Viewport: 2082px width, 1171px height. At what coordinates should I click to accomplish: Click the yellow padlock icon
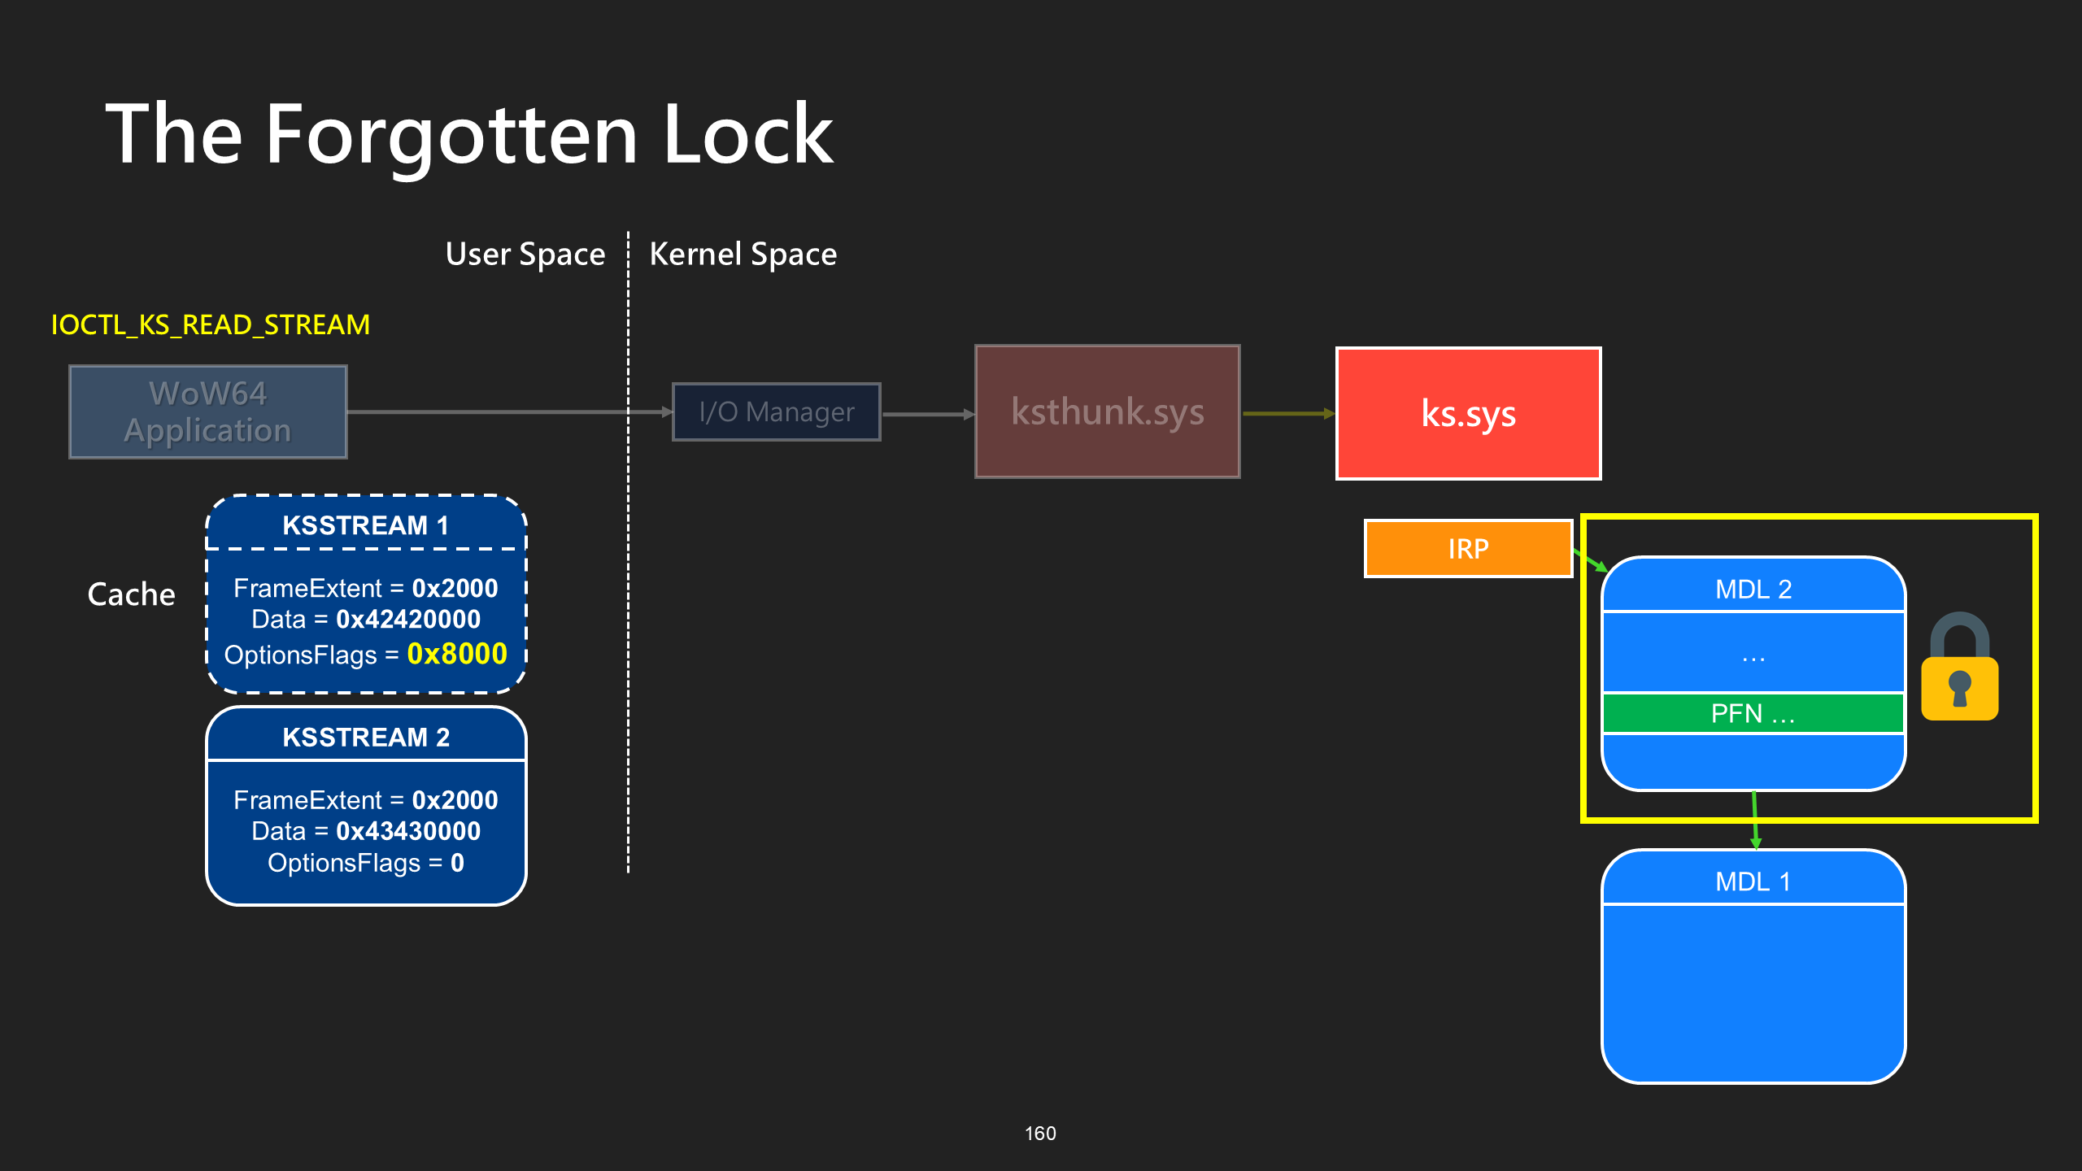point(1959,666)
